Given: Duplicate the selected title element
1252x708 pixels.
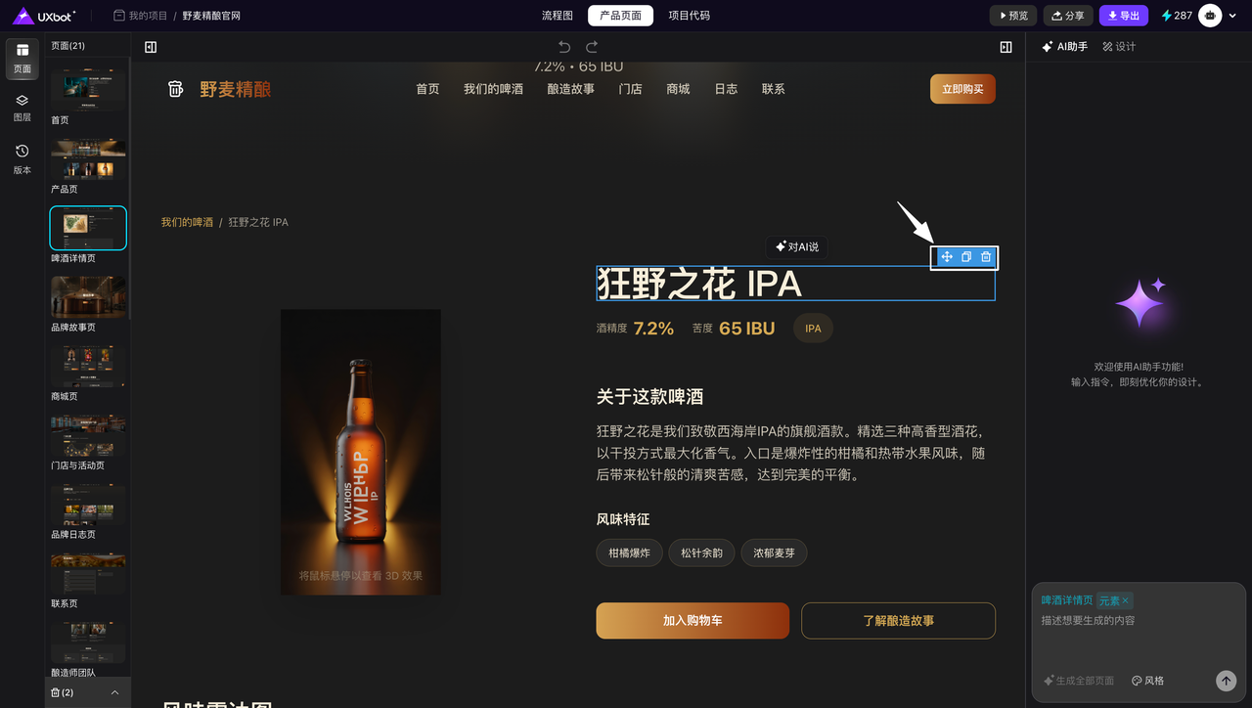Looking at the screenshot, I should (x=966, y=257).
